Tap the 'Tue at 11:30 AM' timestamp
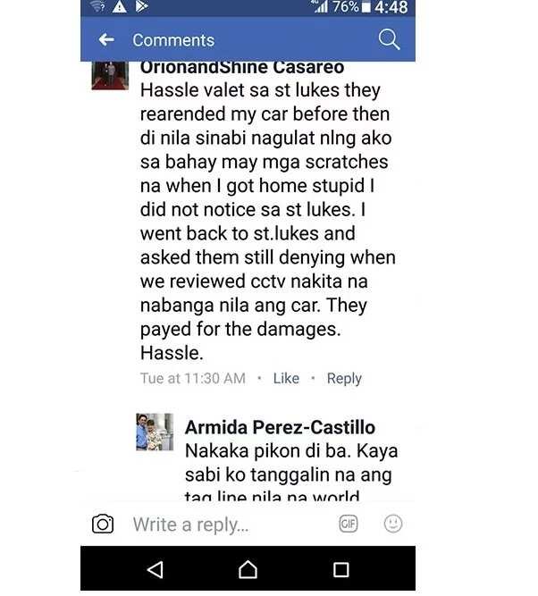 pyautogui.click(x=193, y=378)
